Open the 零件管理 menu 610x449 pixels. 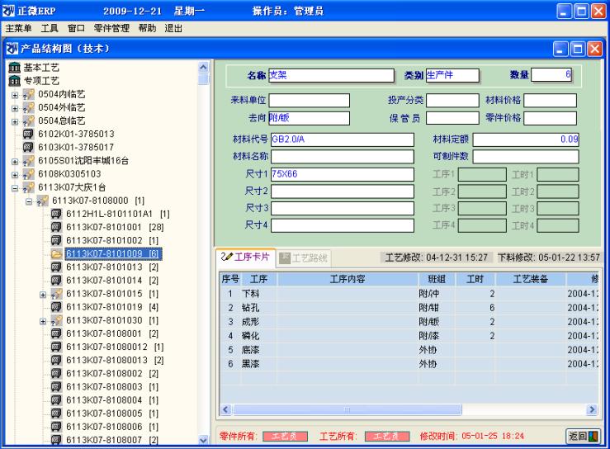point(111,28)
